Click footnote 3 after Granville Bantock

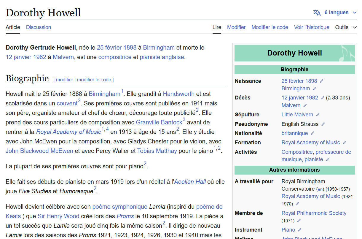[x=184, y=120]
